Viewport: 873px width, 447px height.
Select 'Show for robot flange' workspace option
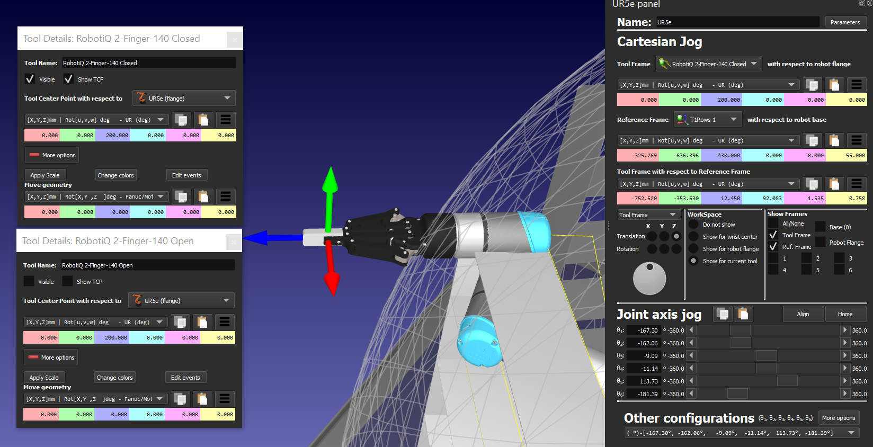pos(693,249)
